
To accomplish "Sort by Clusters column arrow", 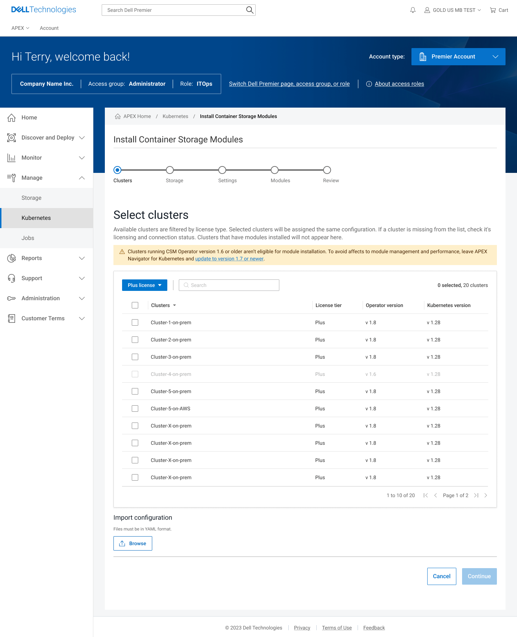I will (x=174, y=305).
